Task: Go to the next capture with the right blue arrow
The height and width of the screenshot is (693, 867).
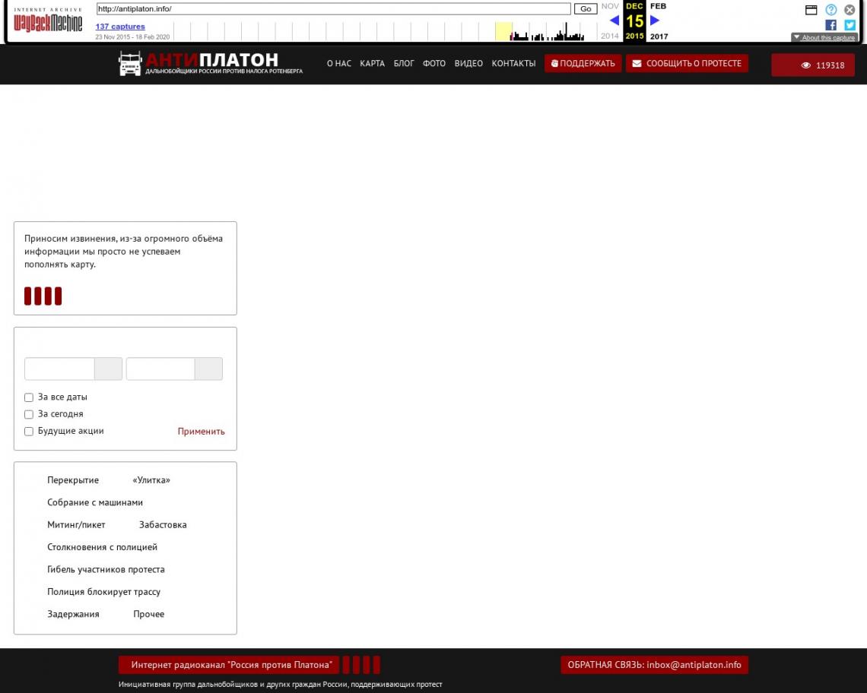Action: pos(655,21)
